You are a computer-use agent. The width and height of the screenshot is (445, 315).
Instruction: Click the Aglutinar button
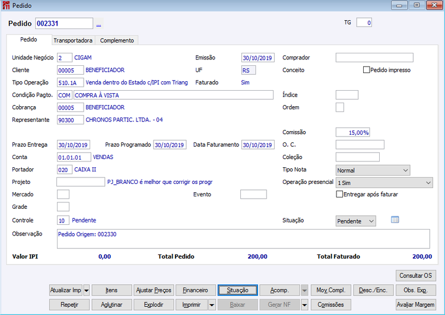coord(112,305)
